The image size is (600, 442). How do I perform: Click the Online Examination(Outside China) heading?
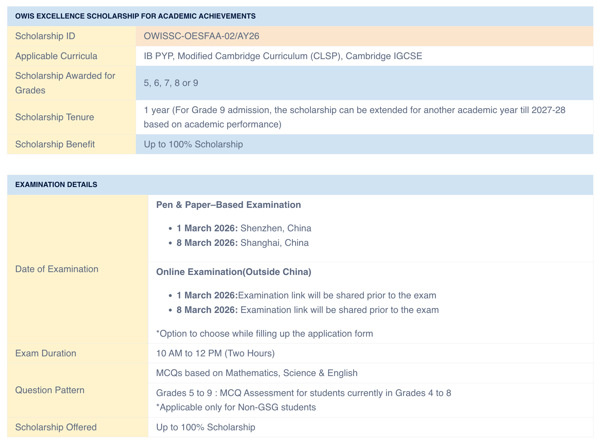coord(233,272)
